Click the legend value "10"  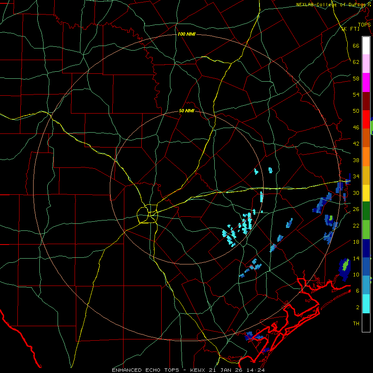point(356,275)
